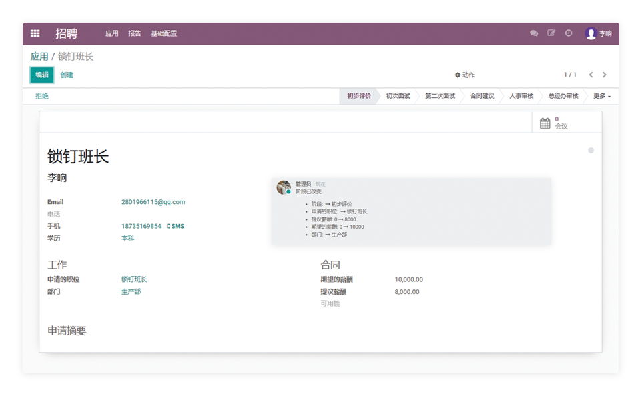Image resolution: width=642 pixels, height=396 pixels.
Task: Open the 李响 user account menu
Action: (599, 33)
